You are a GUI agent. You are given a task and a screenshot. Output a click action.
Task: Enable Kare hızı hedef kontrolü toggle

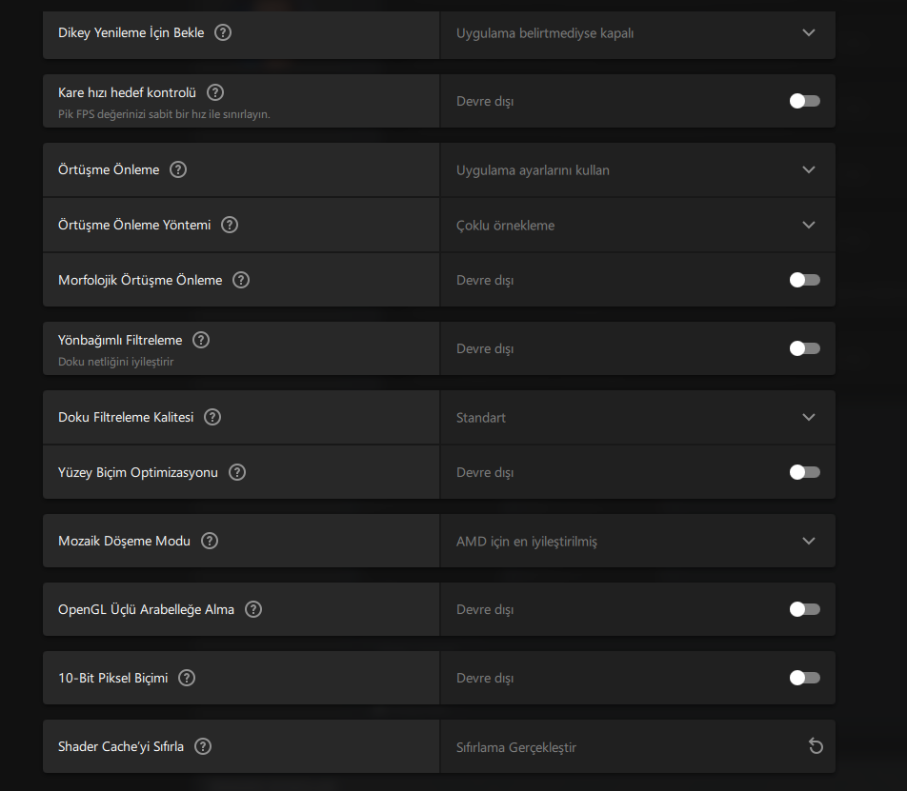click(804, 101)
